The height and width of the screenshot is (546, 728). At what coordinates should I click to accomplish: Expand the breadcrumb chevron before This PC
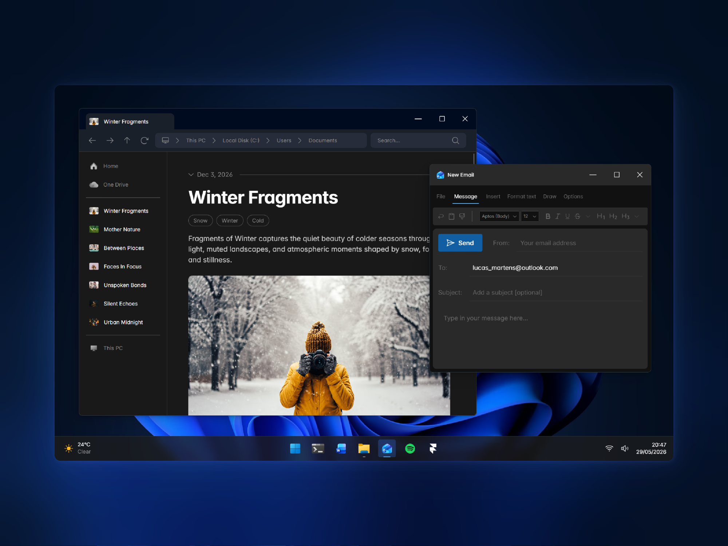(x=177, y=141)
